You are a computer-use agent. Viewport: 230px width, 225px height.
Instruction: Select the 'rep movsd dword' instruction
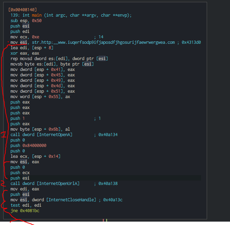pos(59,59)
